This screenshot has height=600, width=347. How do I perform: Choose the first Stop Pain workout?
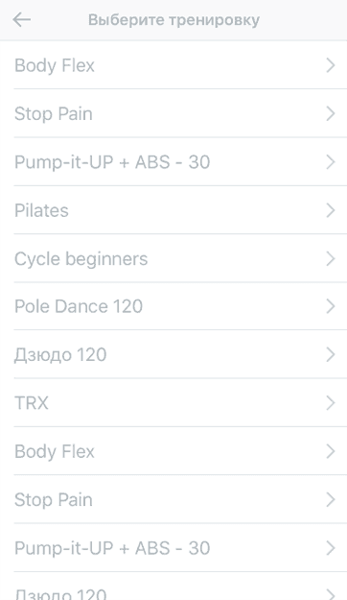(x=173, y=113)
